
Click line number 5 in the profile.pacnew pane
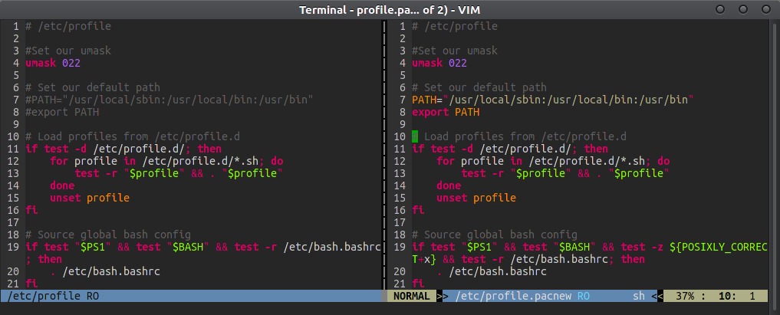point(403,76)
